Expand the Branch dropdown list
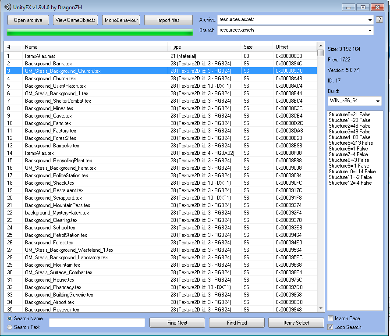This screenshot has width=390, height=336. click(370, 31)
